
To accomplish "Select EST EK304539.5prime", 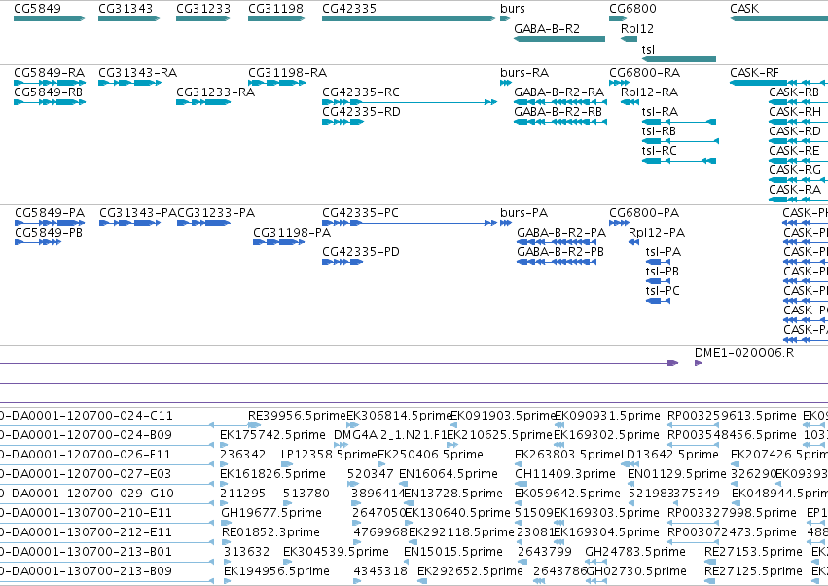I will [x=336, y=552].
